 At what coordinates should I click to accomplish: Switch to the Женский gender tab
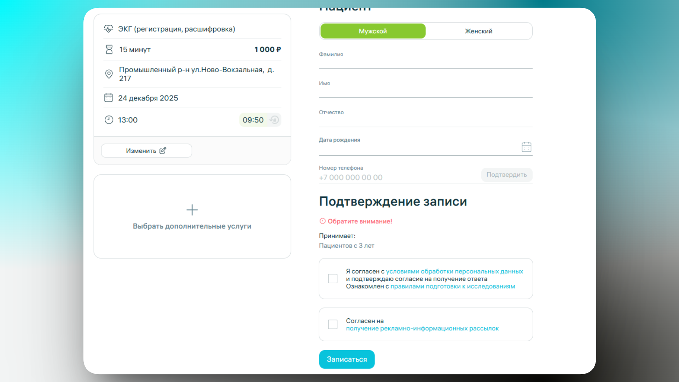pyautogui.click(x=478, y=31)
